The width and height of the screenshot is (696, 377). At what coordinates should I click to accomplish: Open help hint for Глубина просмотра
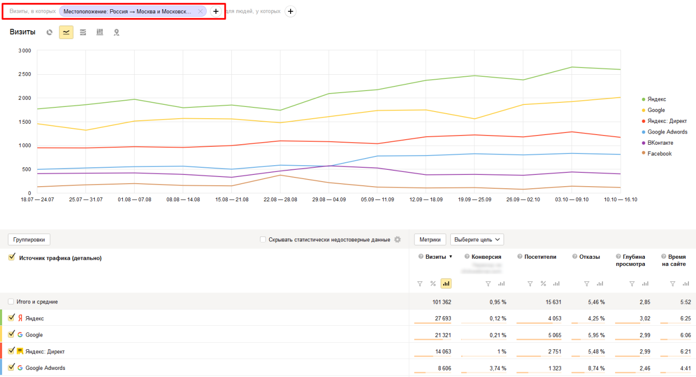[618, 257]
